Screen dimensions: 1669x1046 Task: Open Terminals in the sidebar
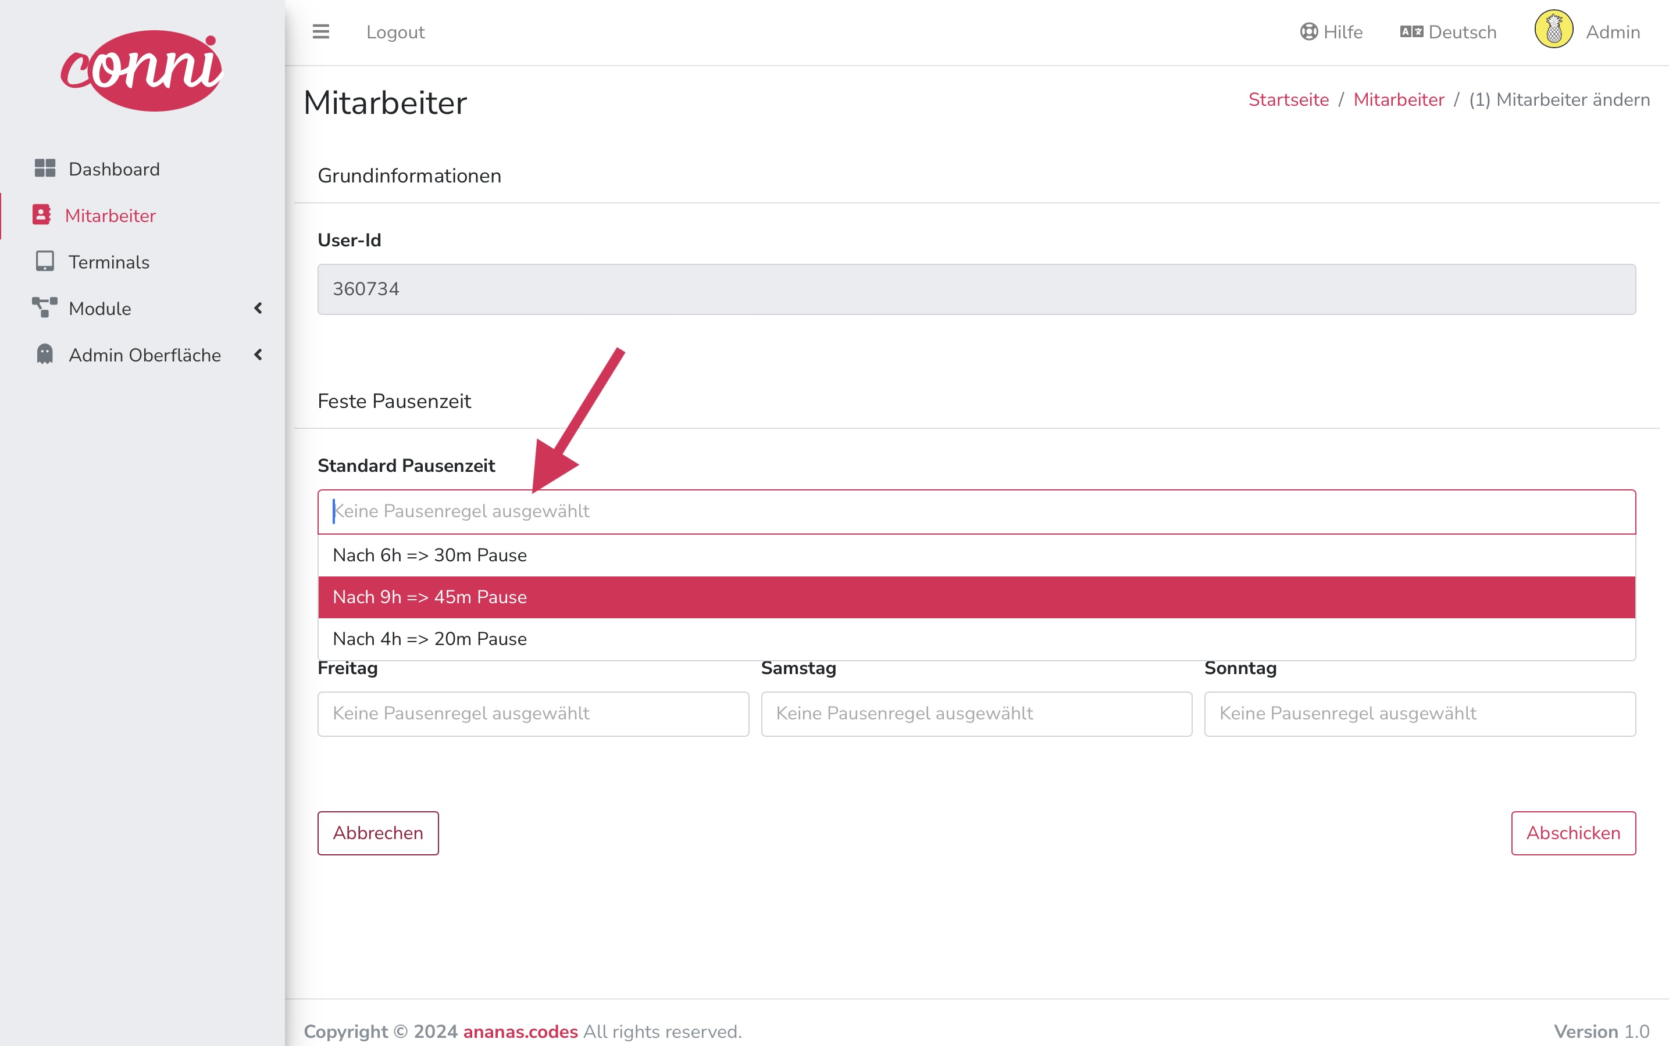click(109, 261)
